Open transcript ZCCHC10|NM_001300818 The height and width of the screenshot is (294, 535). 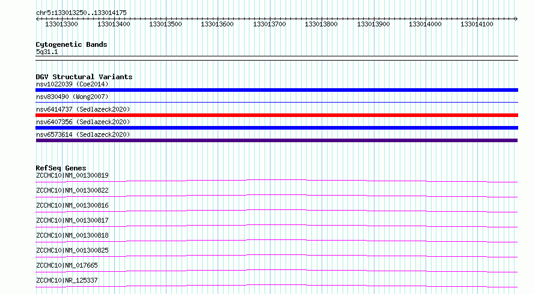tap(72, 235)
